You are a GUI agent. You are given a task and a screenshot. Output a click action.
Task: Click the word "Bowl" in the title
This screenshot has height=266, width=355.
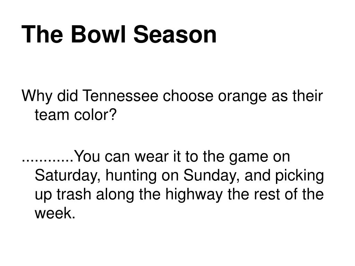(x=98, y=34)
